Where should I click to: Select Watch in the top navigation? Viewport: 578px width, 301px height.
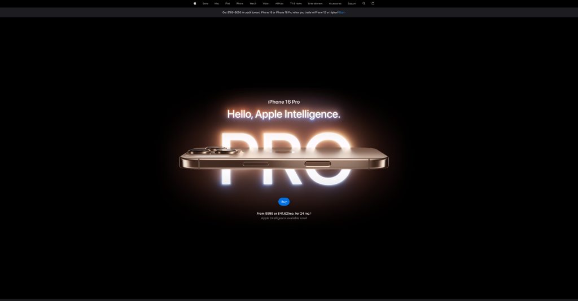click(x=253, y=3)
